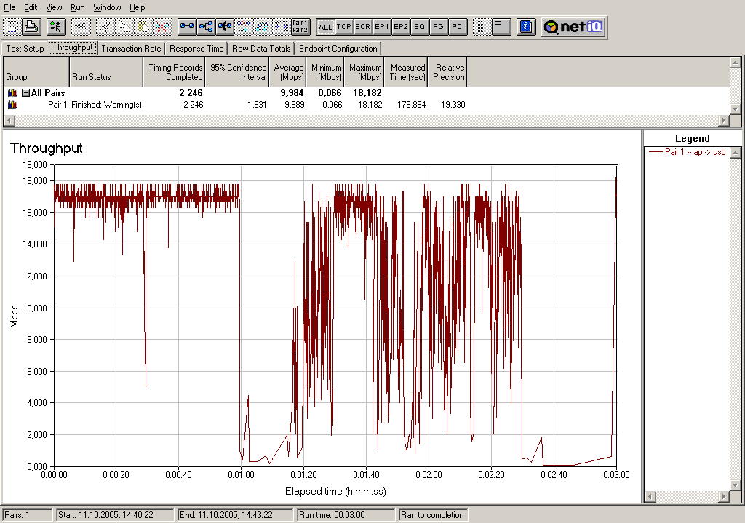Image resolution: width=745 pixels, height=523 pixels.
Task: Click the Run test running-man icon
Action: coord(55,27)
